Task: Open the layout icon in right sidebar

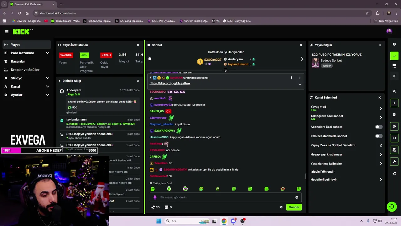Action: (x=394, y=66)
